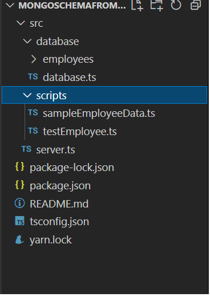Click the New Folder icon in explorer header
The height and width of the screenshot is (297, 210).
(x=157, y=5)
